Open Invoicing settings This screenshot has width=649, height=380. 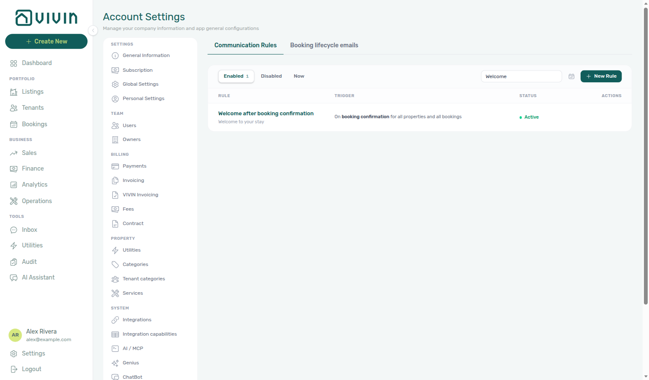[133, 180]
